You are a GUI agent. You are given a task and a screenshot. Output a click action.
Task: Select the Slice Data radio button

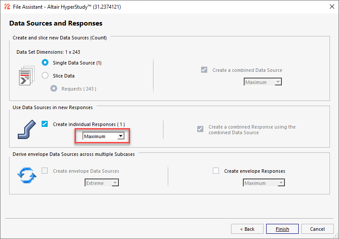[45, 76]
